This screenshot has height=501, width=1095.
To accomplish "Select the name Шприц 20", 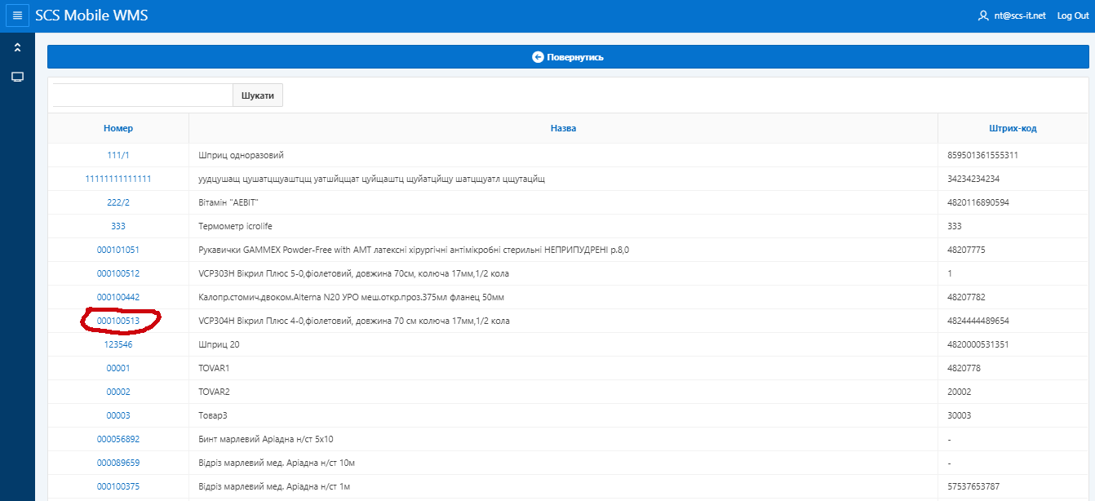I will 219,344.
